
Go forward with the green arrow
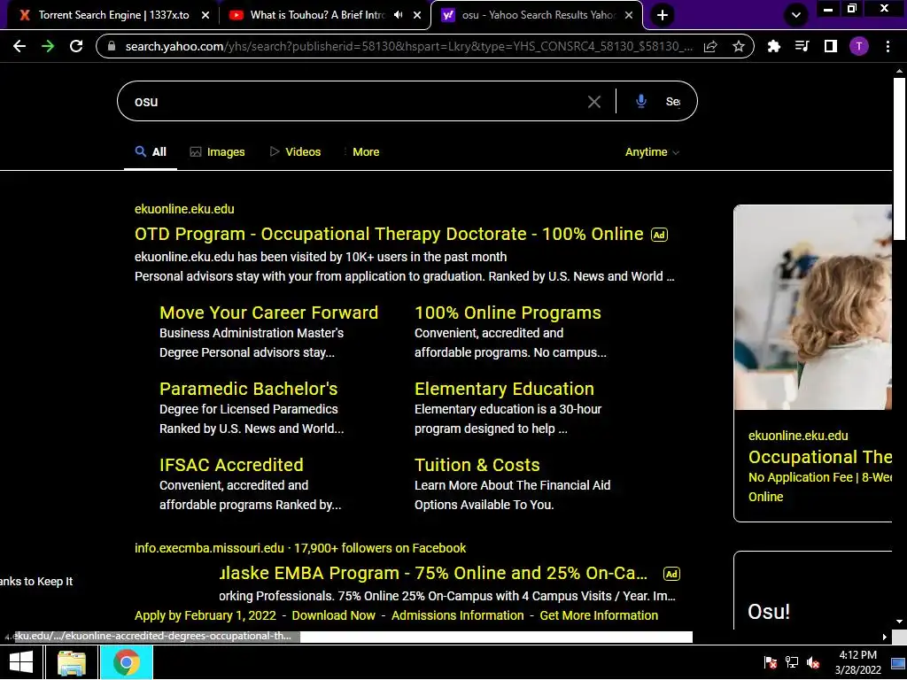[48, 46]
